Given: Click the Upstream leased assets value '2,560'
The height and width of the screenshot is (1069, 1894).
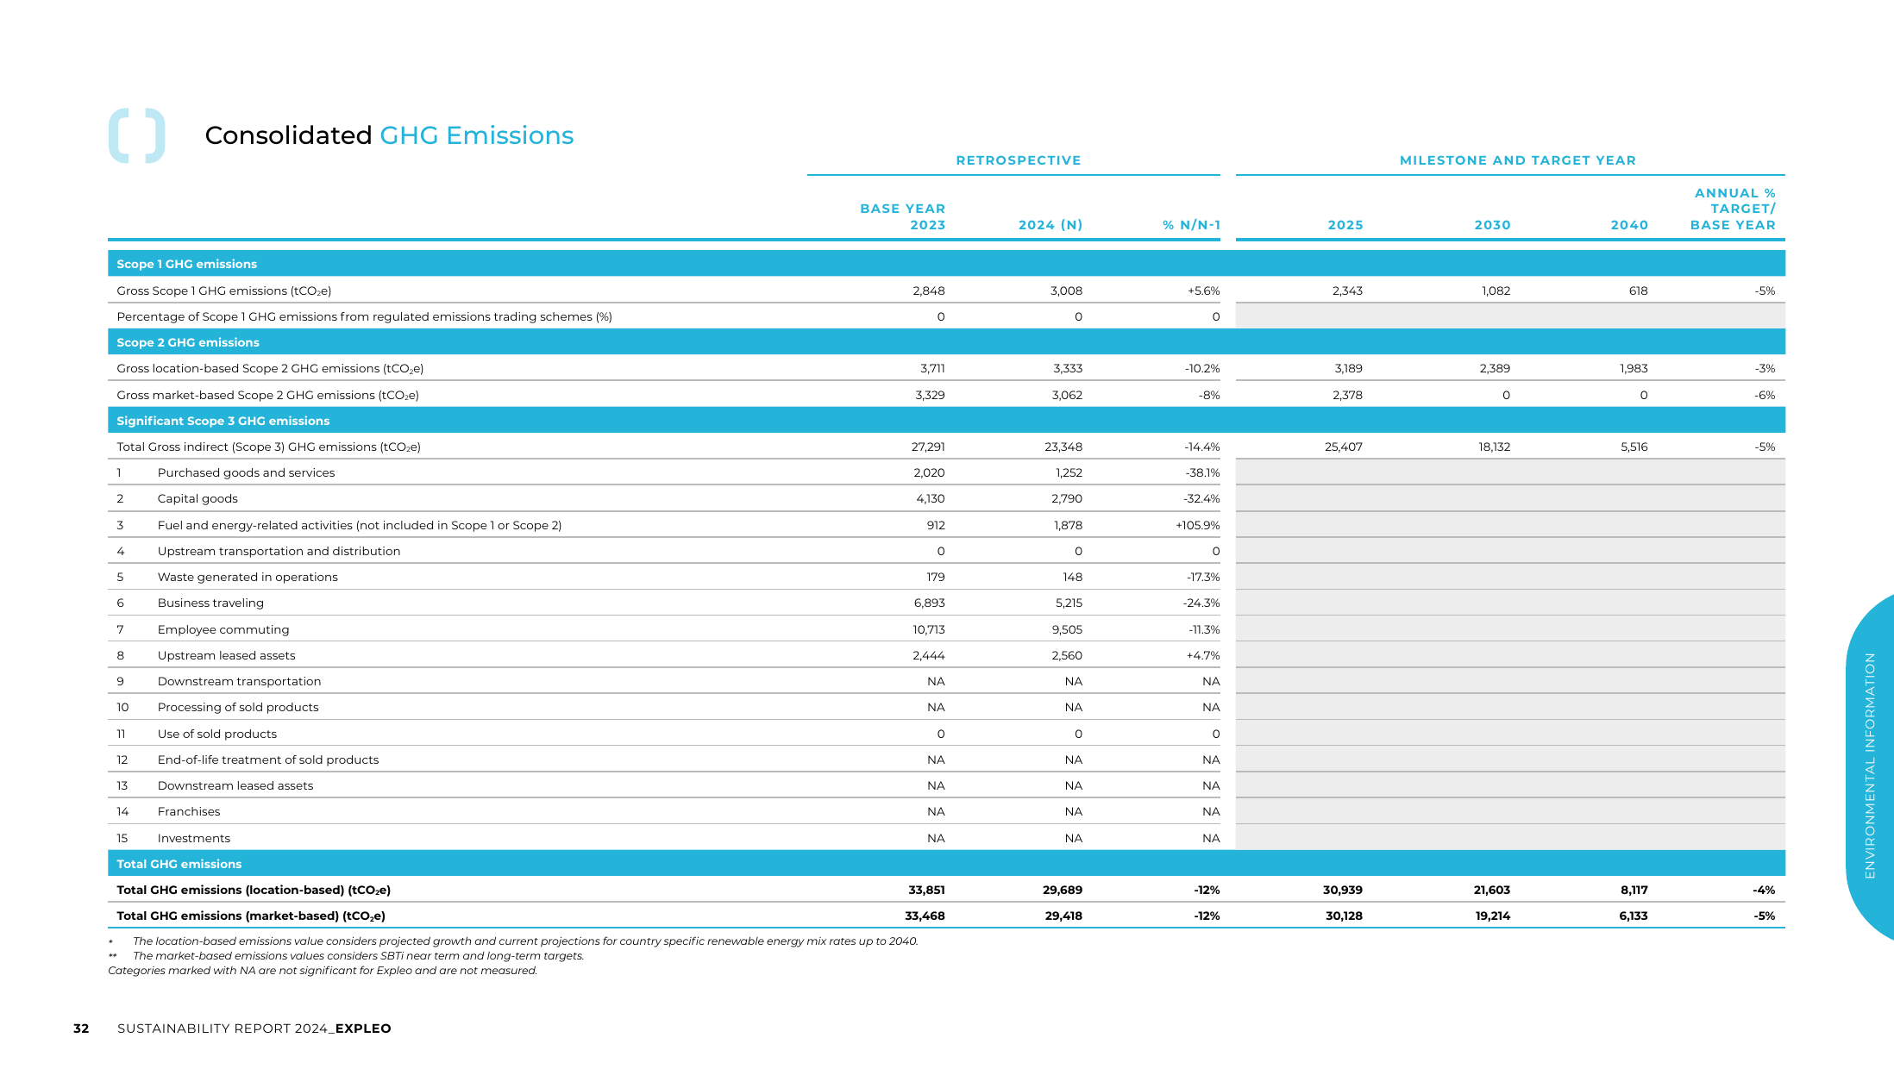Looking at the screenshot, I should point(1067,656).
